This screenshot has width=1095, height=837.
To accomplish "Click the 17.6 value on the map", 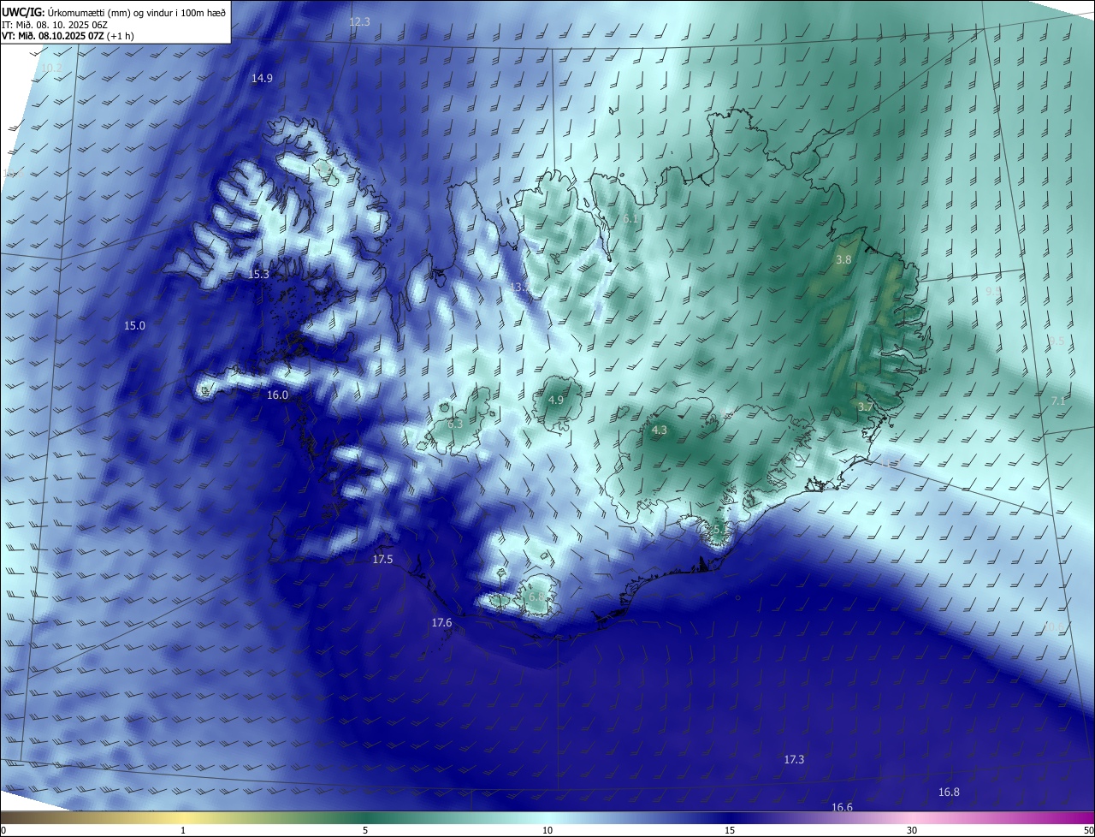I will click(441, 623).
